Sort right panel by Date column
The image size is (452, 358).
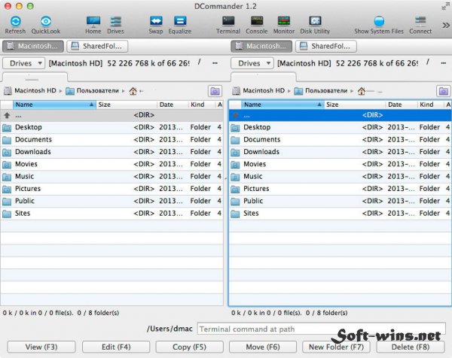(x=402, y=105)
